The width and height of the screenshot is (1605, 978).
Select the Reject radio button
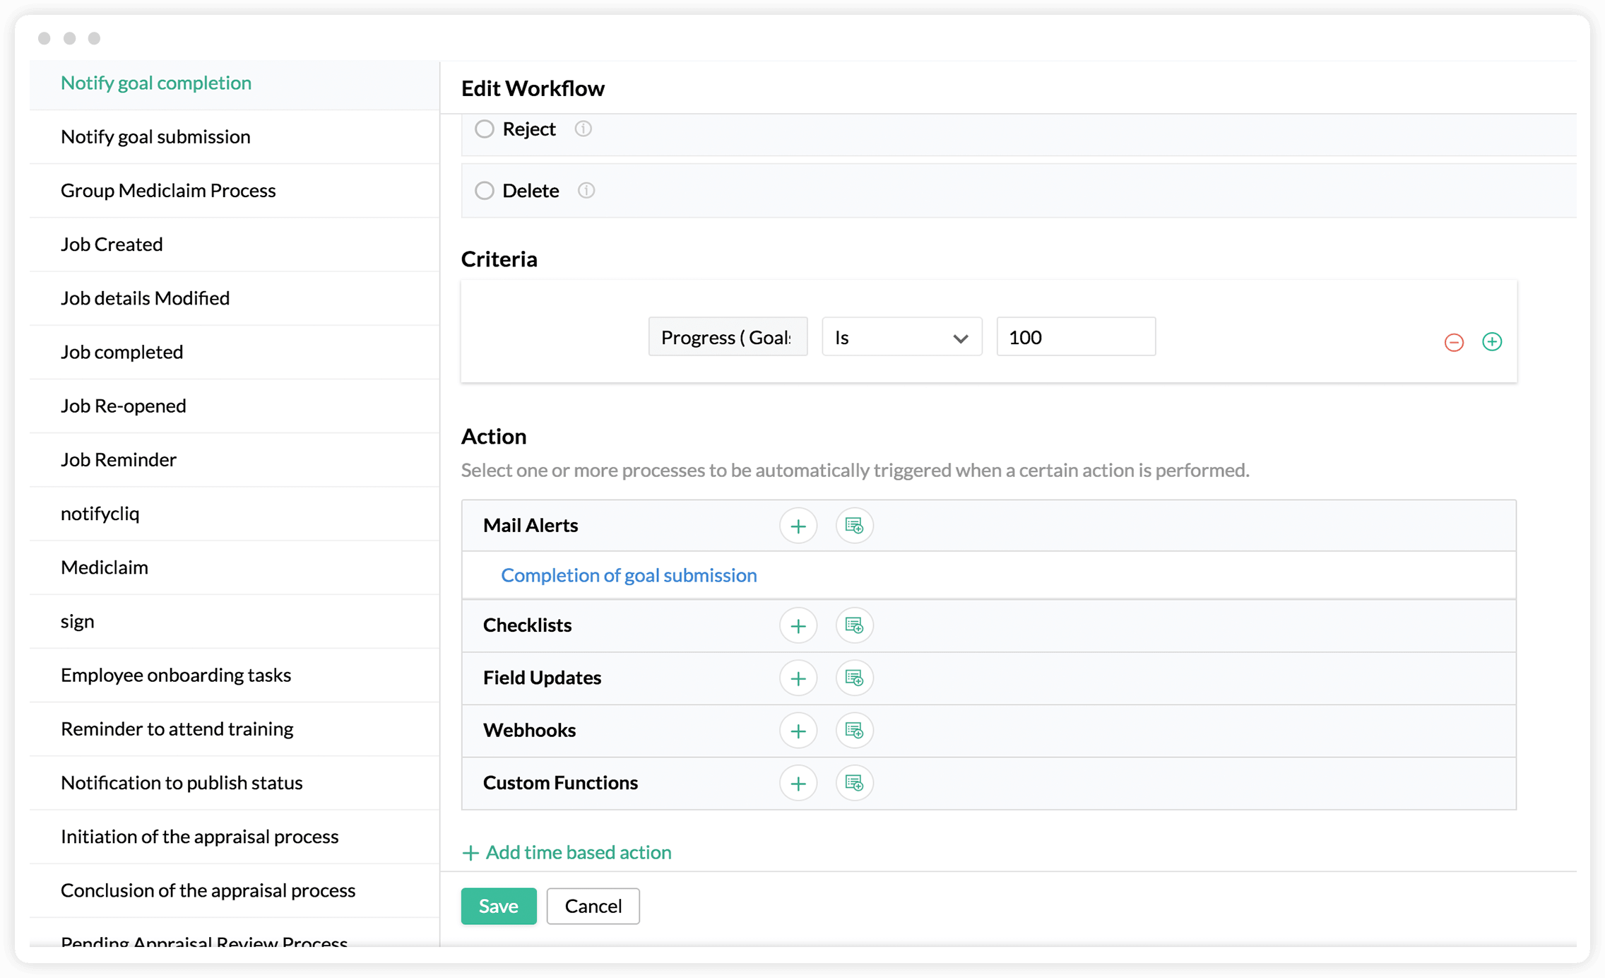485,129
